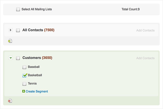Click the red-x document icon under Customers
The height and width of the screenshot is (109, 163).
click(10, 101)
